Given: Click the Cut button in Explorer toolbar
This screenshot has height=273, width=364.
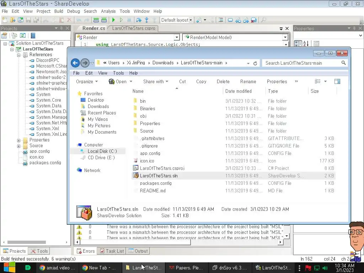Looking at the screenshot, I should pyautogui.click(x=182, y=81).
